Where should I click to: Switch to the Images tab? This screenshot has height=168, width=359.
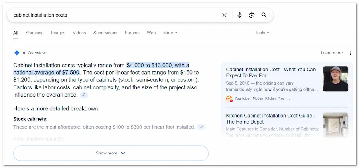pyautogui.click(x=58, y=33)
